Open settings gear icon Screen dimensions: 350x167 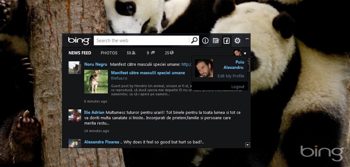(x=237, y=41)
